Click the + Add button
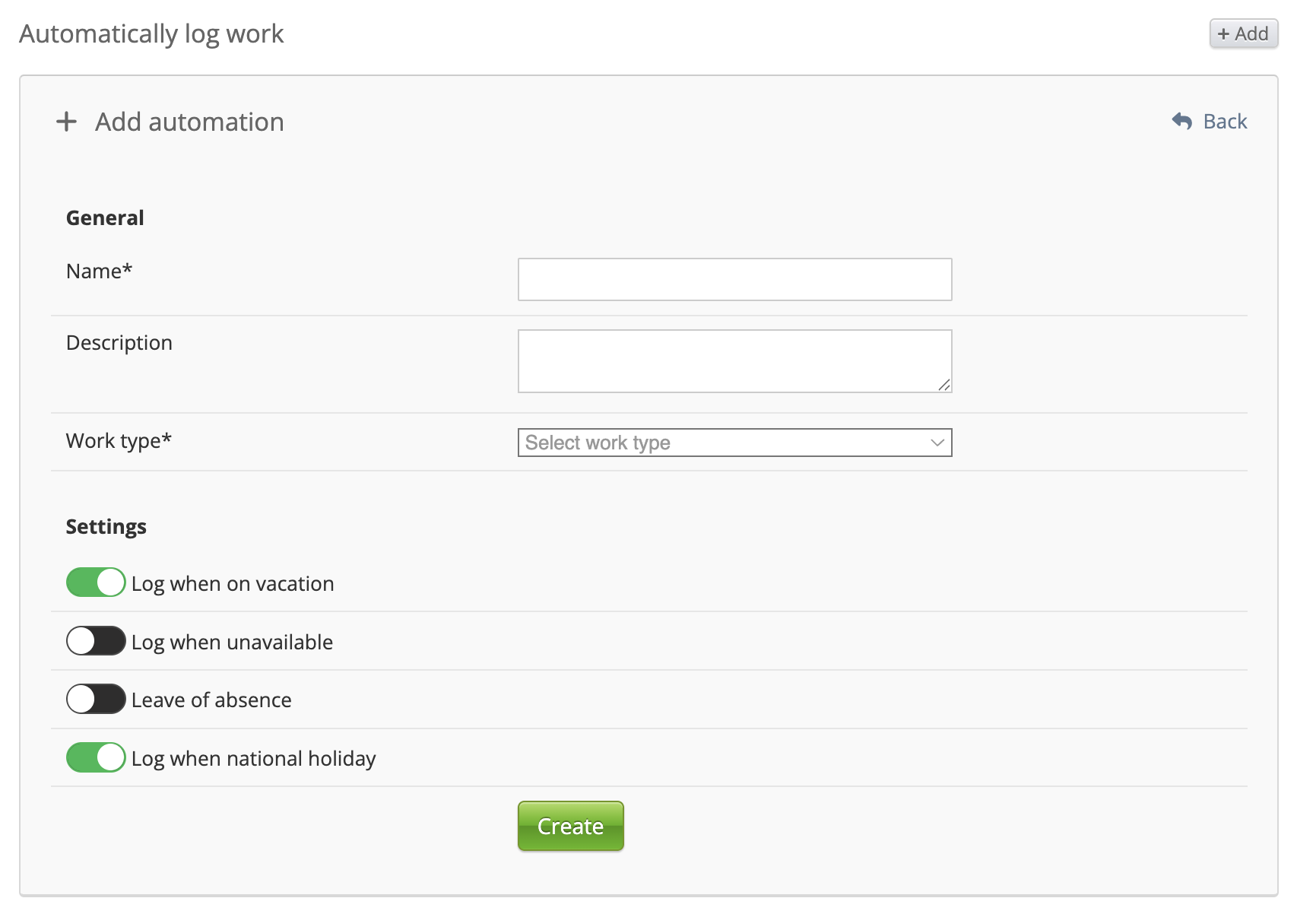The image size is (1297, 914). 1243,33
